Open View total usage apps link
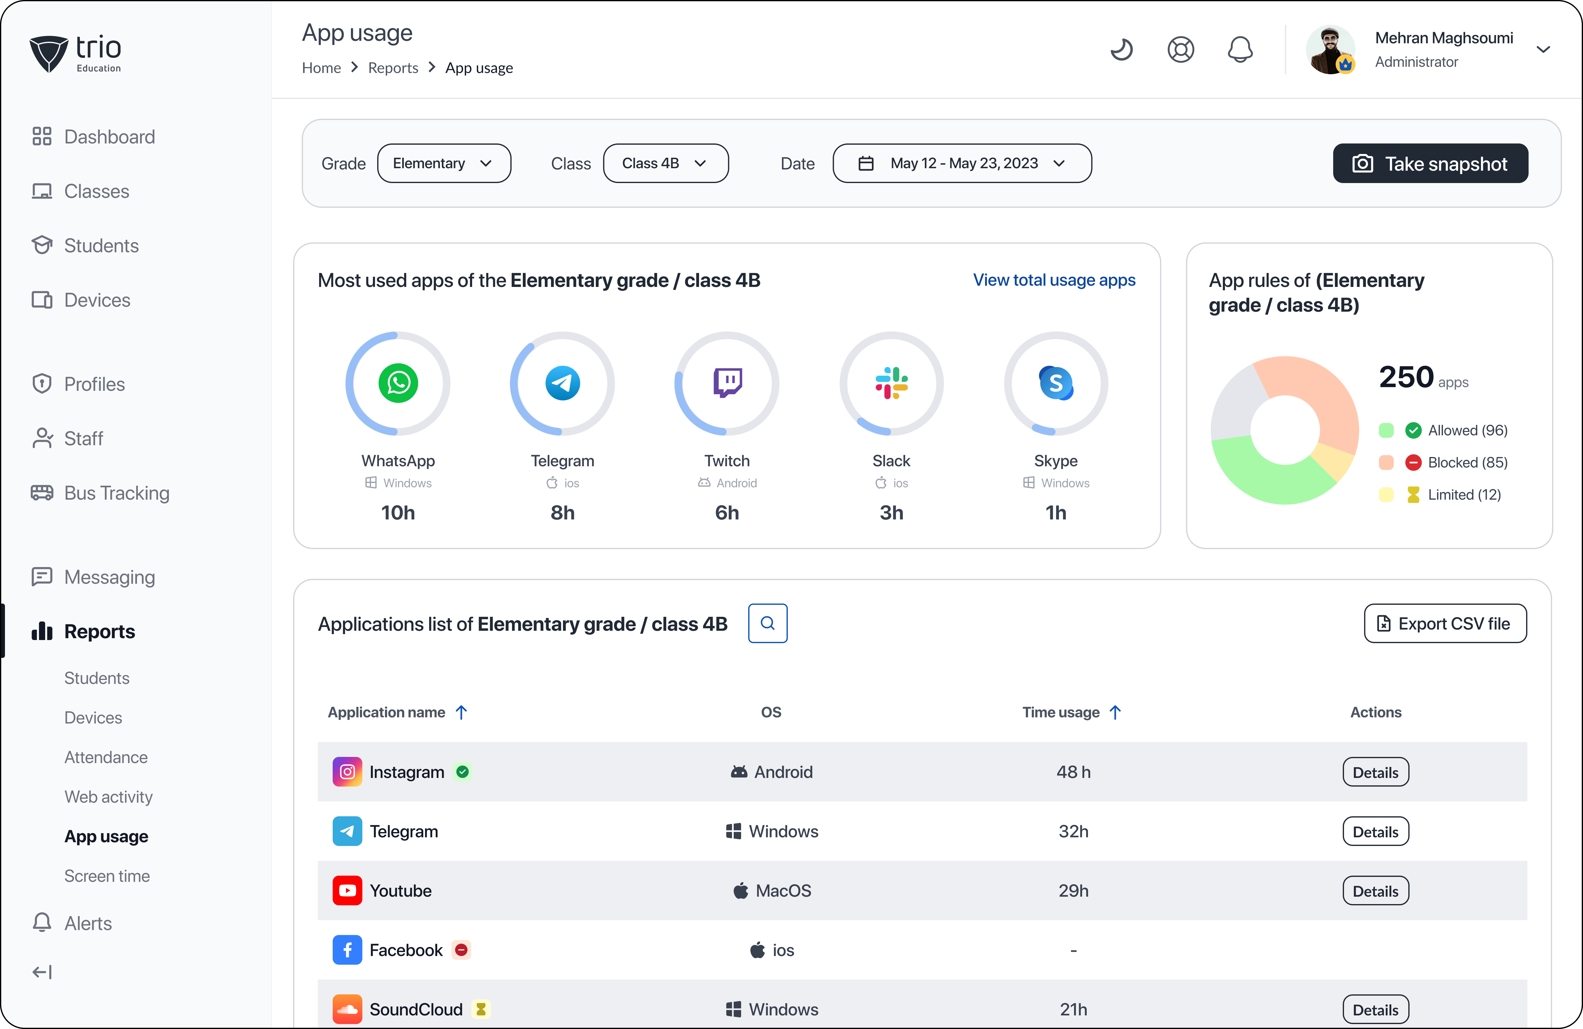 [1054, 280]
